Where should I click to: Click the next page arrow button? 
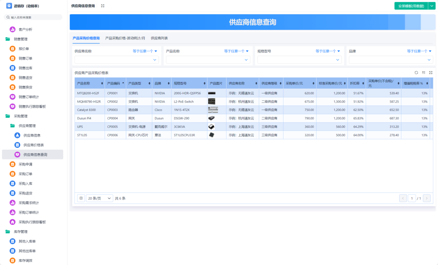[x=426, y=198]
